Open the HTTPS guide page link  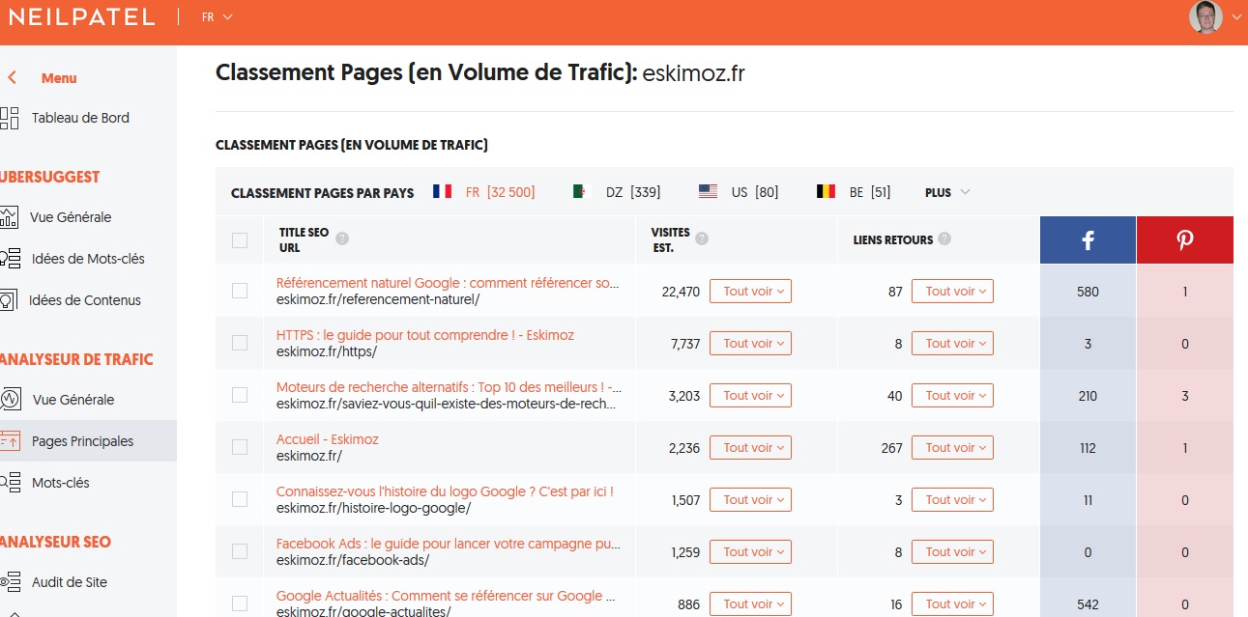(425, 335)
